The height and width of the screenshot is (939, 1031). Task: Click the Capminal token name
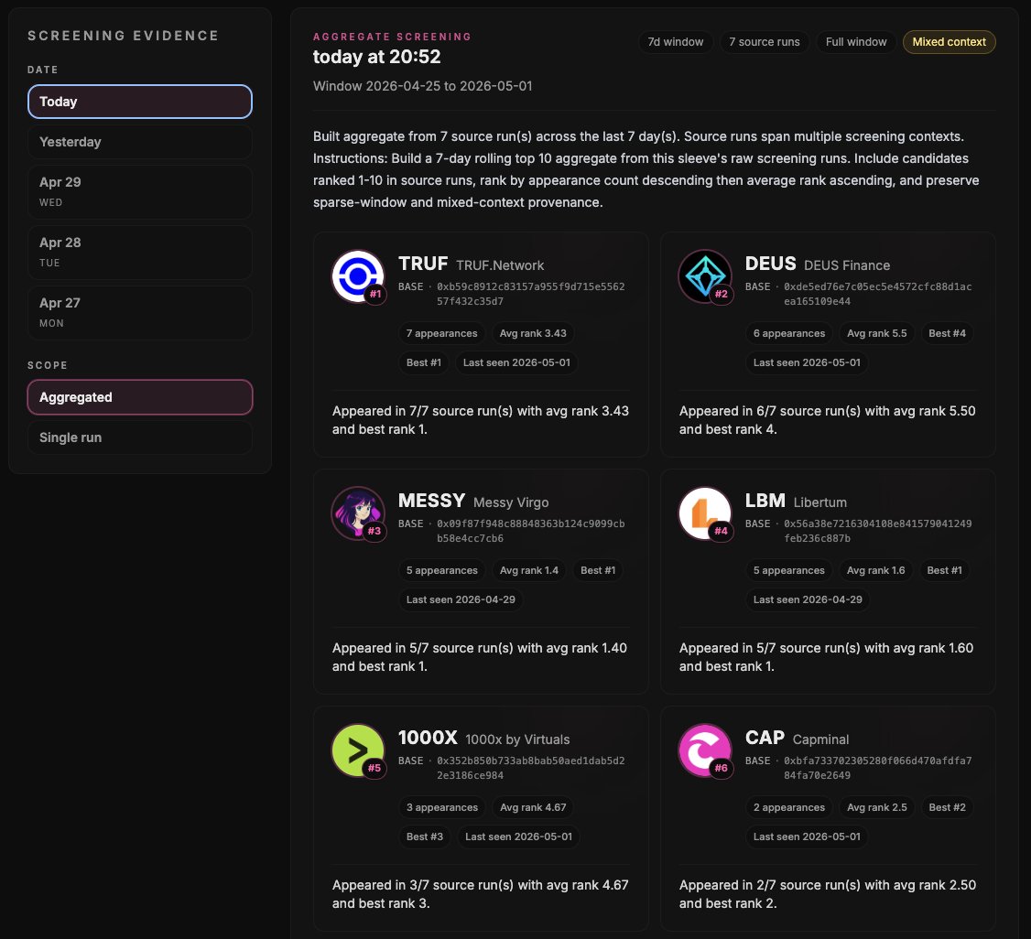tap(820, 739)
